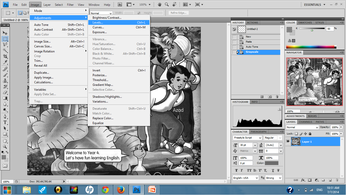This screenshot has height=195, width=346.
Task: Activate the Brush tool
Action: coord(5,75)
